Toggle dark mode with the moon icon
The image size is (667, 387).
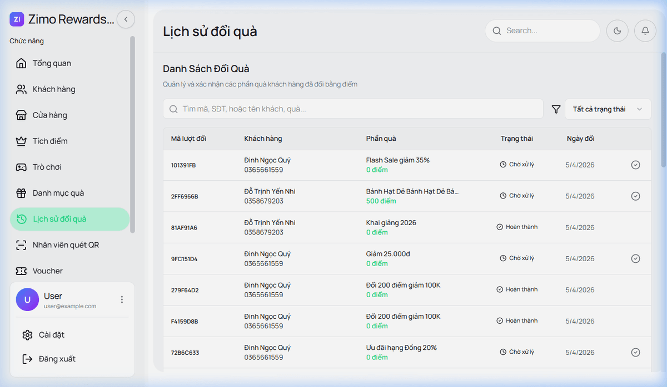[617, 31]
